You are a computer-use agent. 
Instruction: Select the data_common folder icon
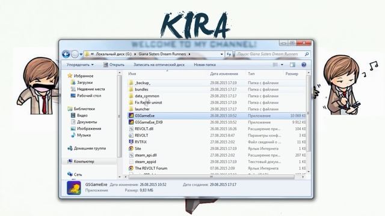coord(131,96)
